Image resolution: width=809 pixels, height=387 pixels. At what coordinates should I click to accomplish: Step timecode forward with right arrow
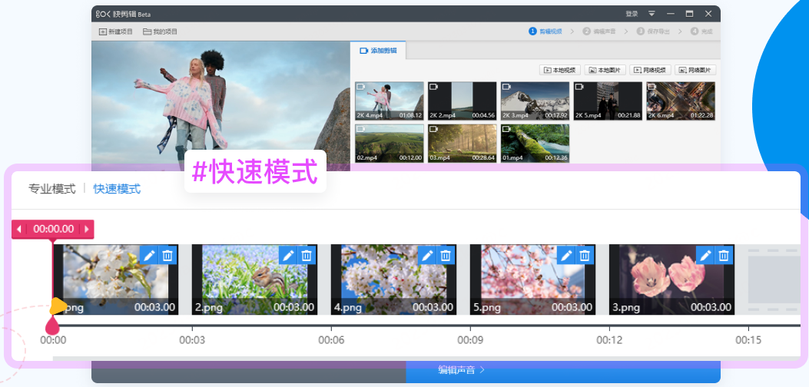(x=87, y=229)
